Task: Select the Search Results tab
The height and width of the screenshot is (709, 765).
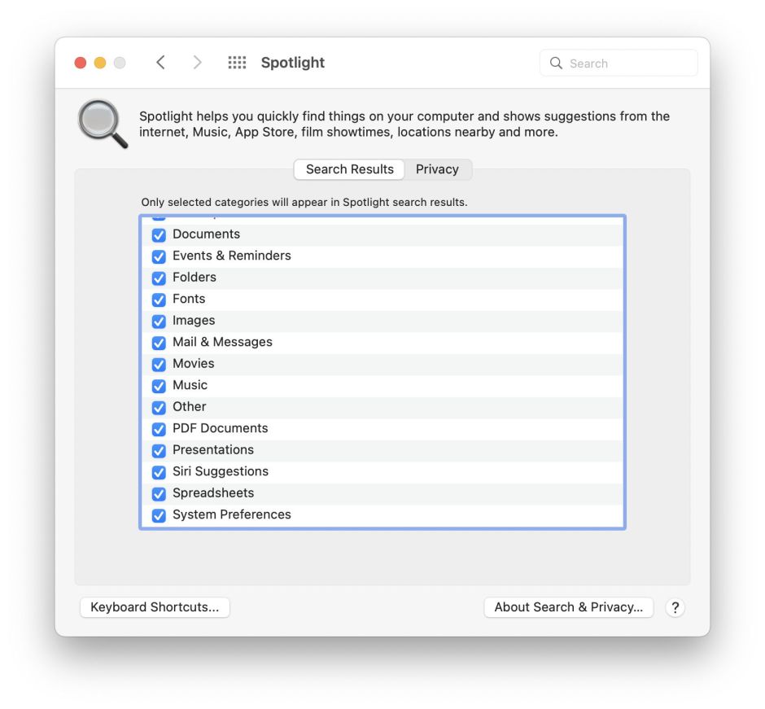Action: tap(350, 169)
